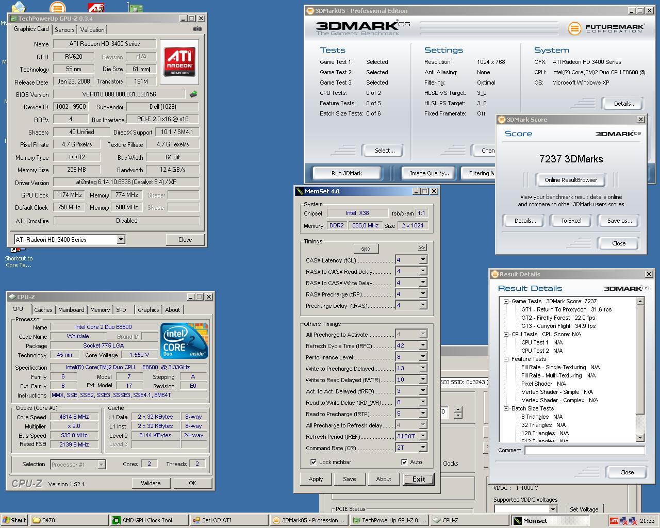Open the Memory tab in CPU-Z

pyautogui.click(x=100, y=310)
